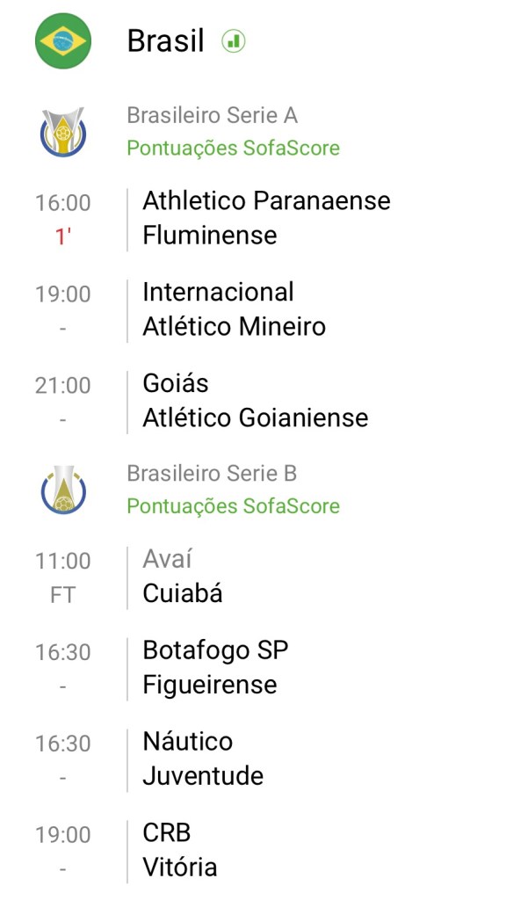Open Internacional vs Atlético Mineiro match
528x900 pixels.
(x=234, y=309)
